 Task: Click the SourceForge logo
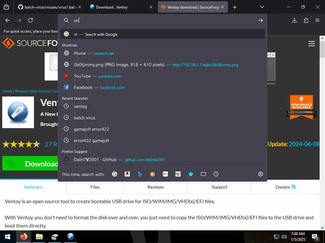(30, 43)
